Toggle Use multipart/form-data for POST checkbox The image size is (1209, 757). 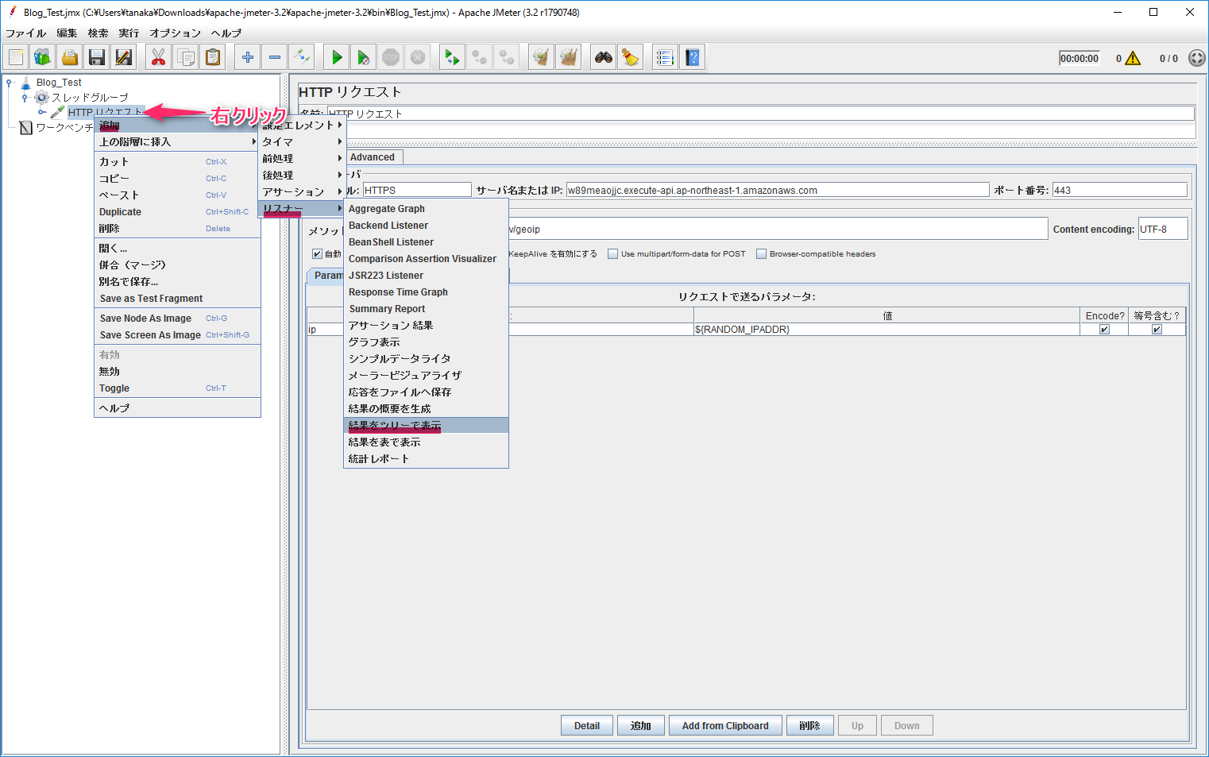[612, 254]
